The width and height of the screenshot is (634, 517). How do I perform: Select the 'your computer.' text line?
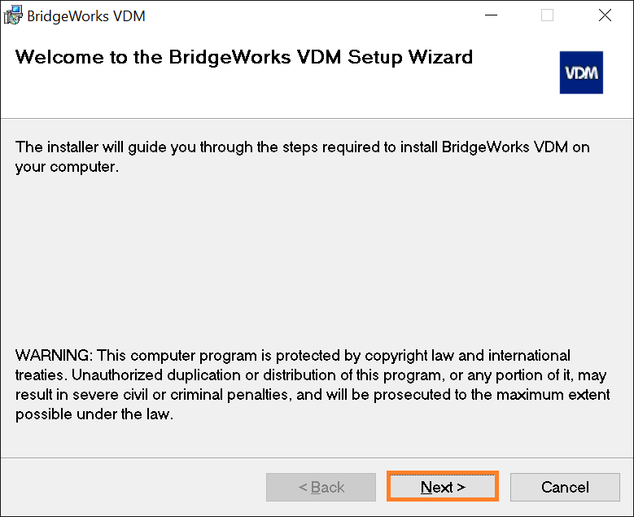(67, 167)
